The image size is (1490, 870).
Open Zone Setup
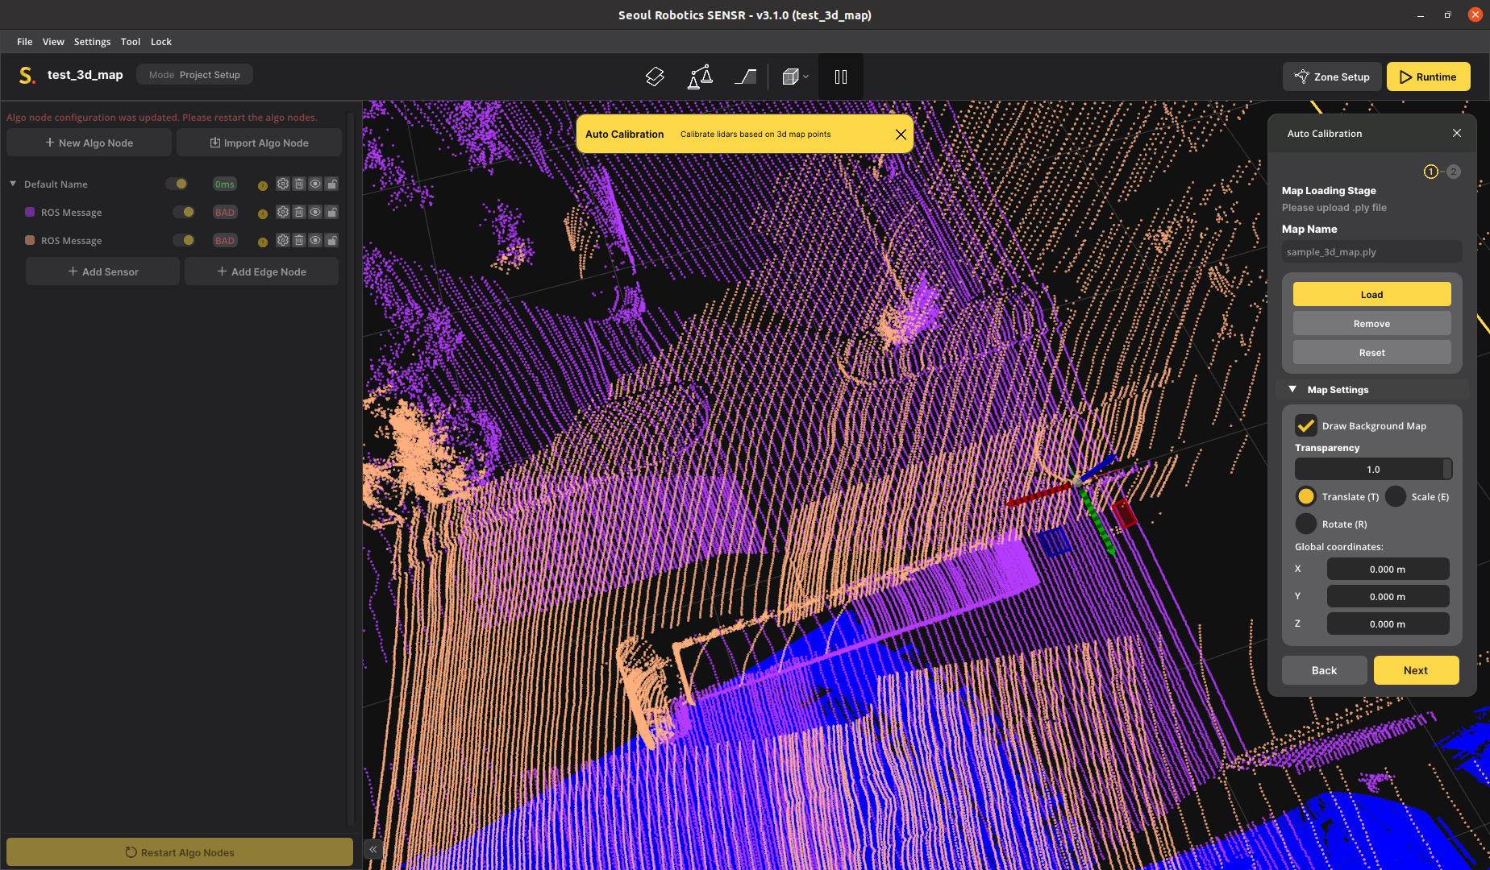[1332, 77]
